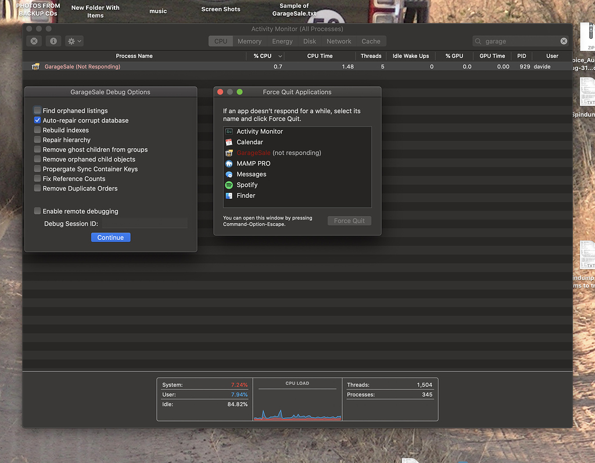
Task: Sort processes by % CPU column
Action: [265, 56]
